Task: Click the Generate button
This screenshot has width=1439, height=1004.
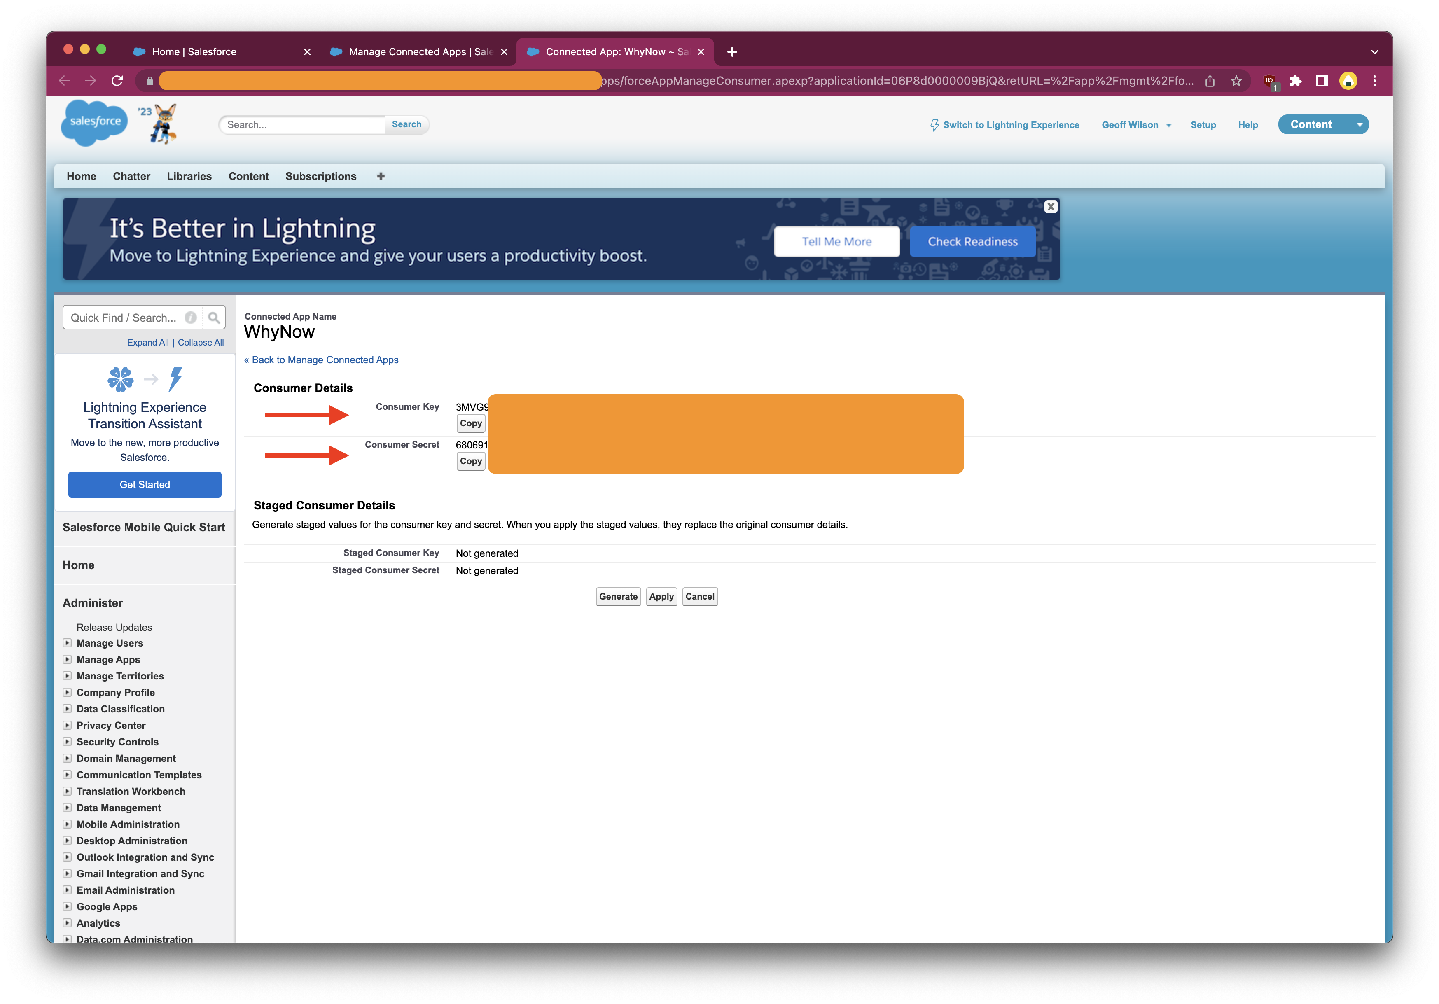Action: 618,597
